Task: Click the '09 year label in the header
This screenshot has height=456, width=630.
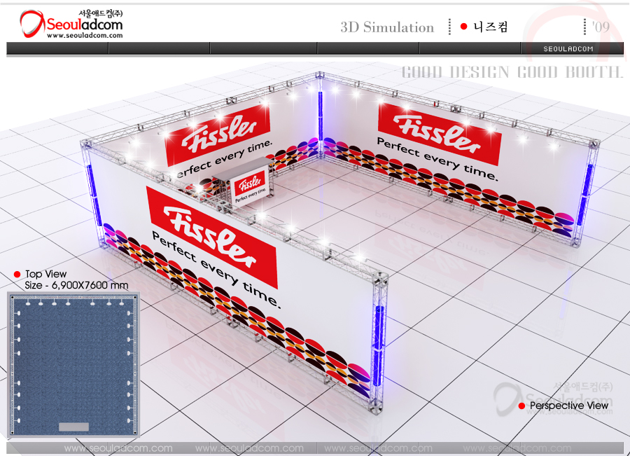Action: click(x=600, y=27)
